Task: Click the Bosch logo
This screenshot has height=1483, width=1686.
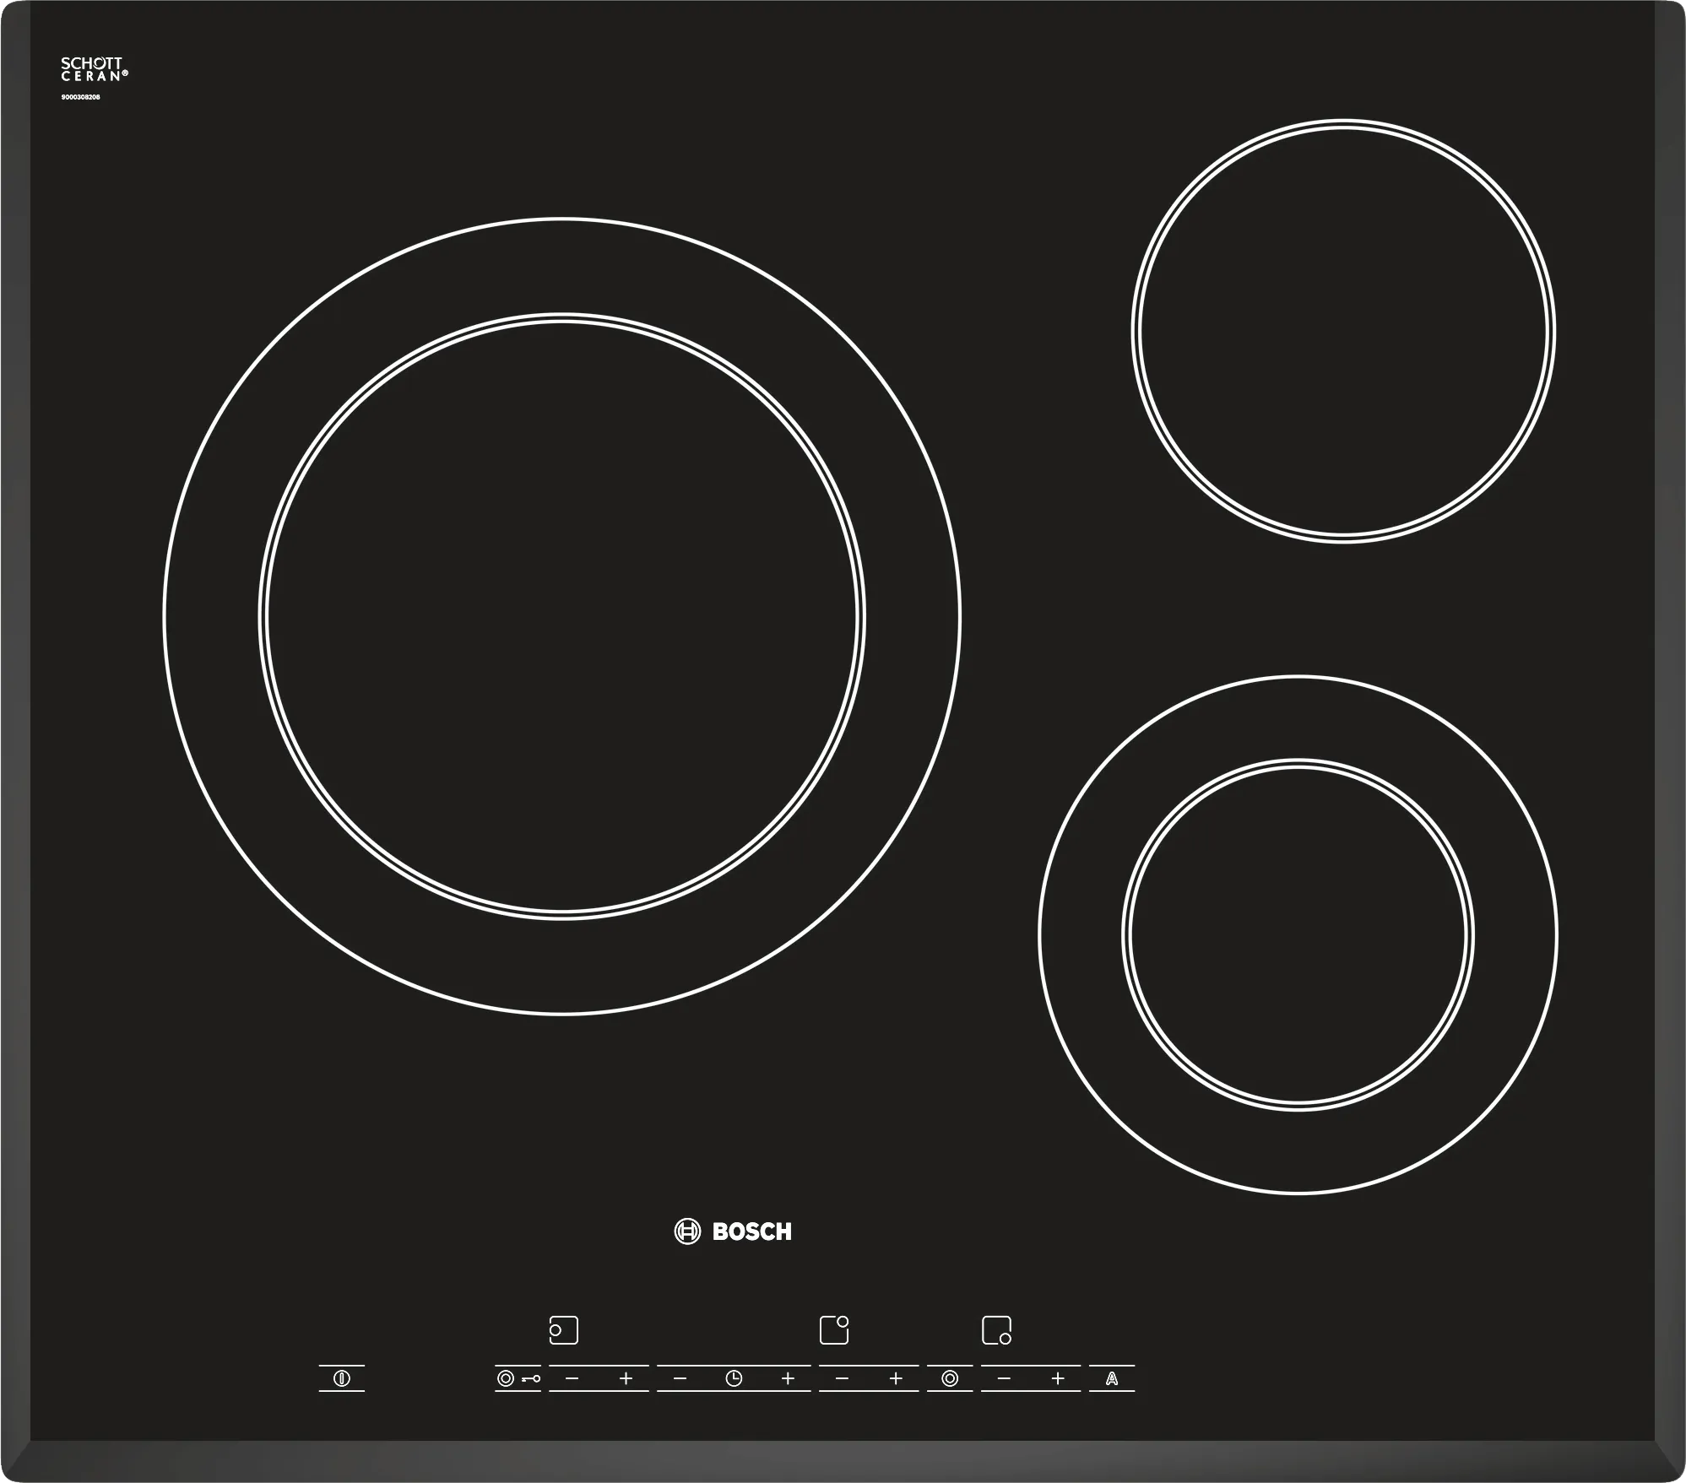Action: click(733, 1231)
